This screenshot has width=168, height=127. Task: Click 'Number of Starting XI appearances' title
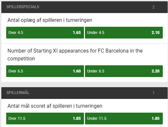[75, 55]
